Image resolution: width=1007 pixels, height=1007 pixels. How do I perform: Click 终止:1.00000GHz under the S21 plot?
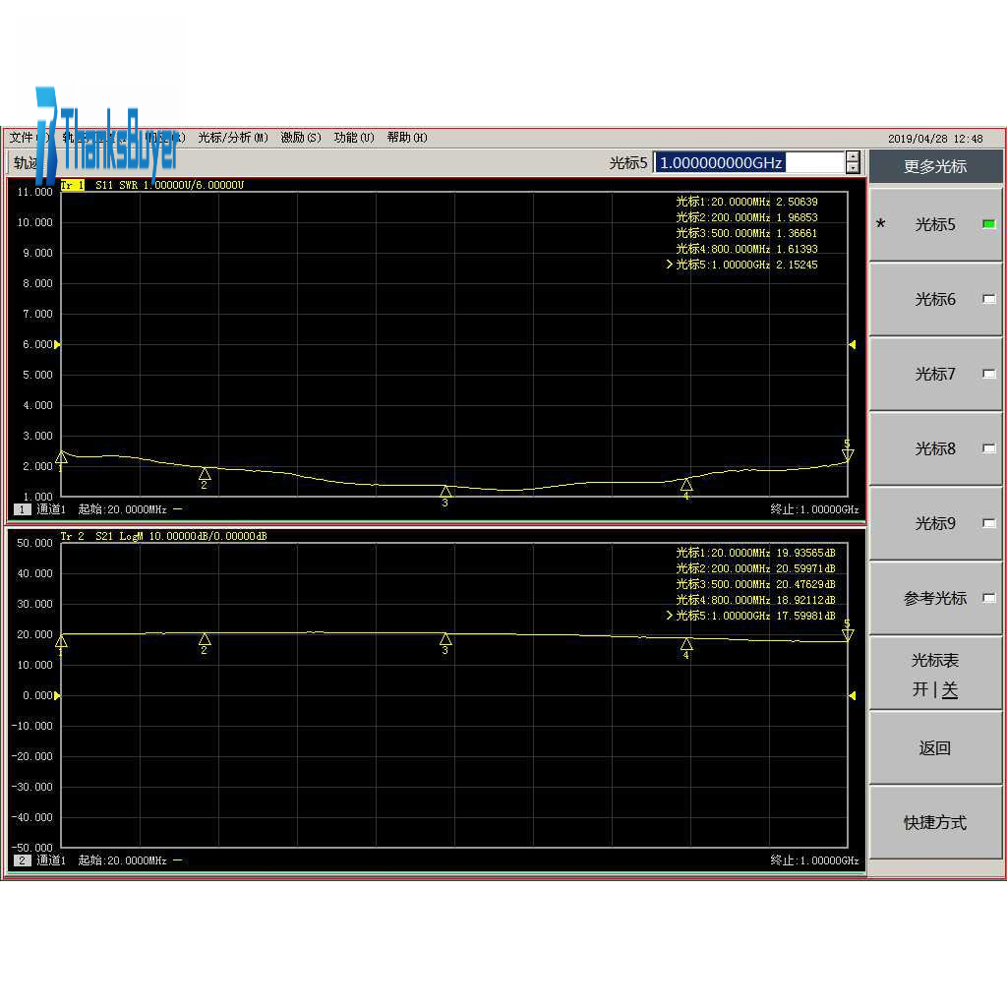[814, 860]
